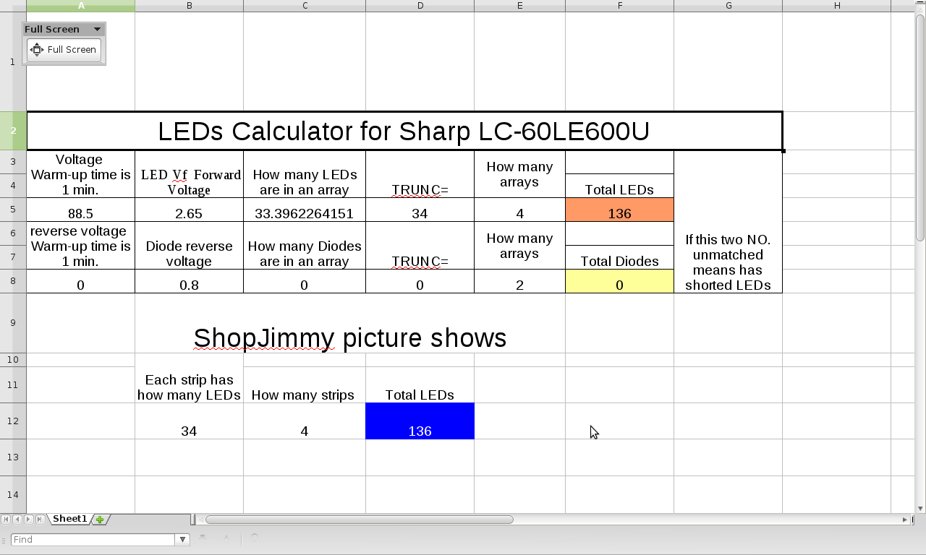Select column B header
The width and height of the screenshot is (926, 555).
(190, 6)
